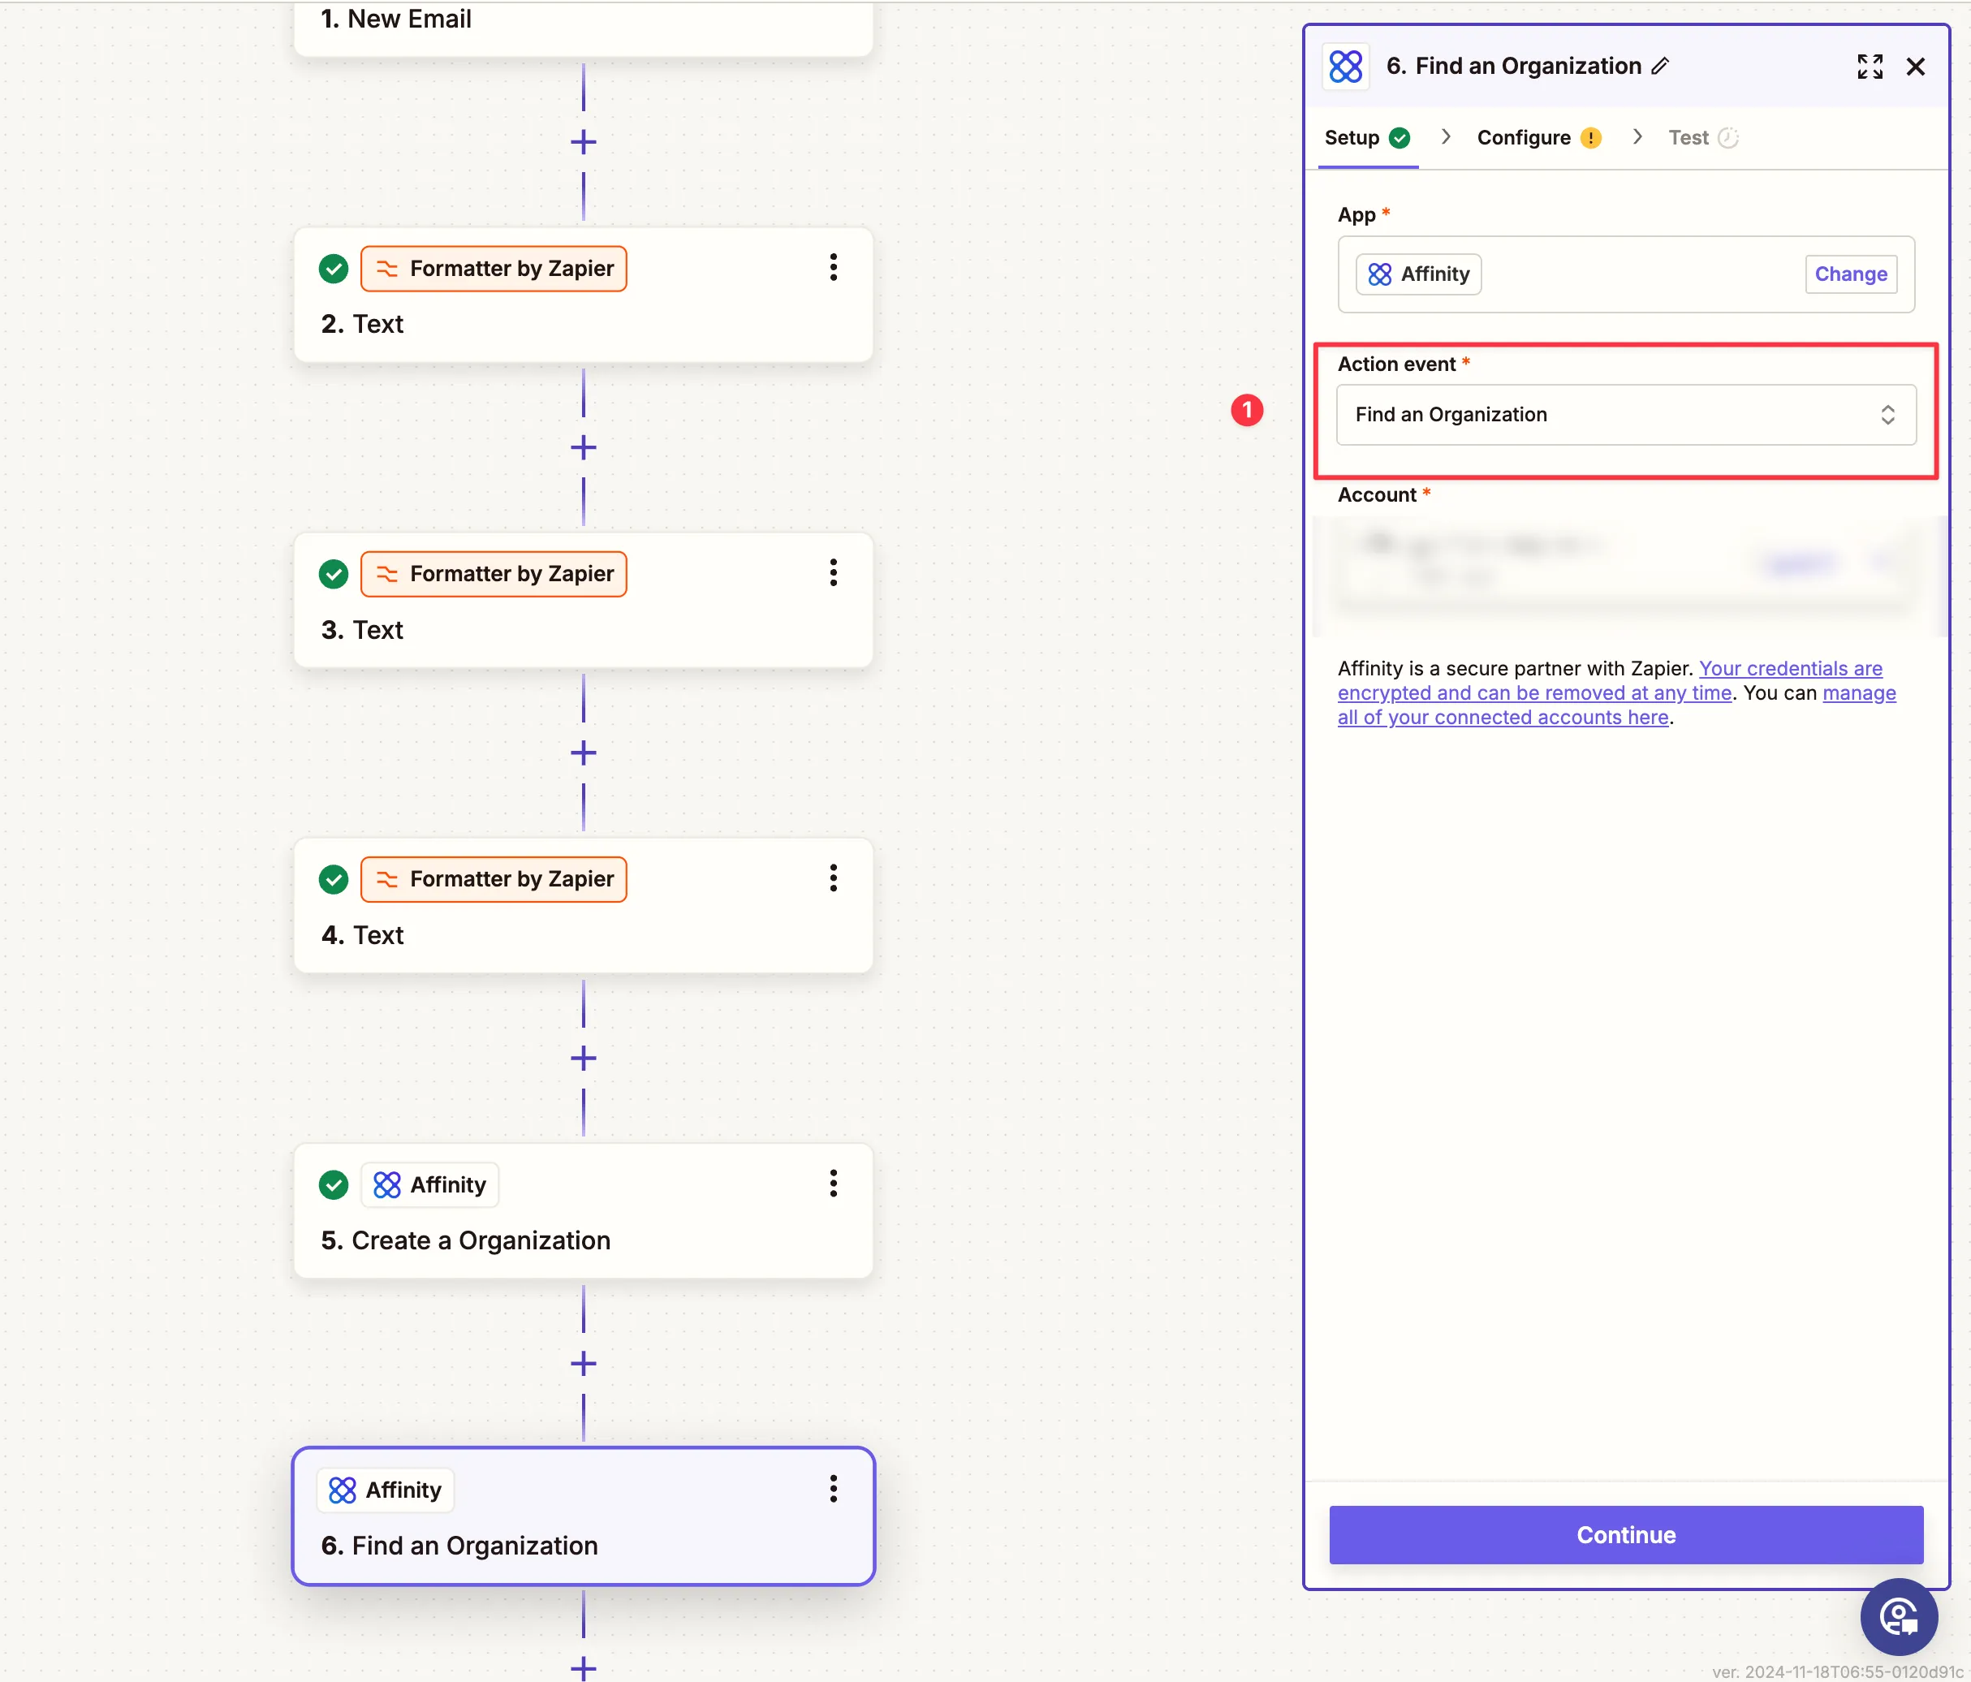Select the 6. Find an Organization card

tap(583, 1516)
